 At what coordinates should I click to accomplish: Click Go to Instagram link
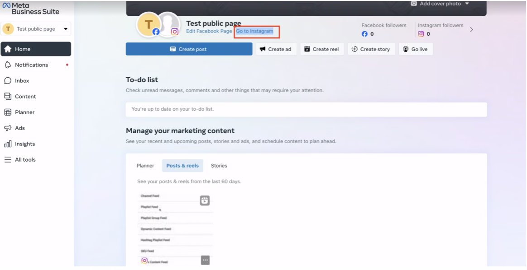(x=255, y=31)
